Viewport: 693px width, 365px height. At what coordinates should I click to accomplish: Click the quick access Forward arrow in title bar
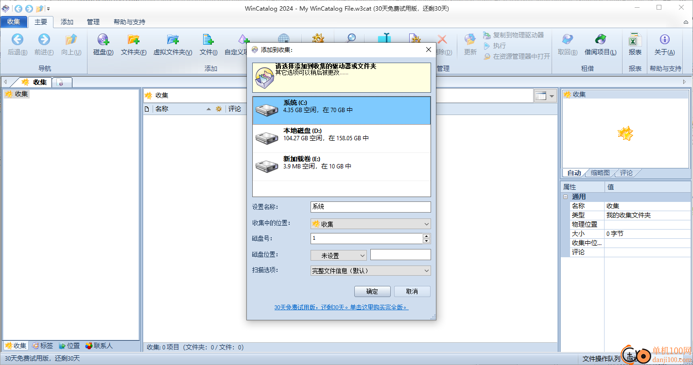tap(29, 8)
